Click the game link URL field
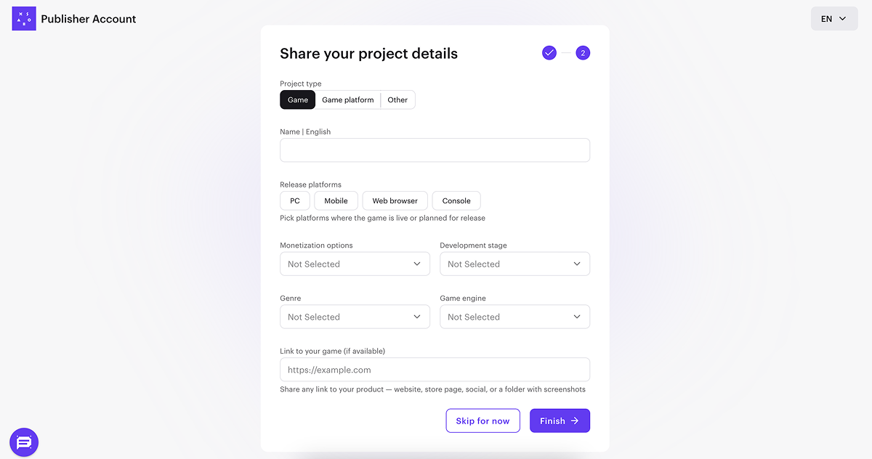The width and height of the screenshot is (872, 459). pos(435,370)
